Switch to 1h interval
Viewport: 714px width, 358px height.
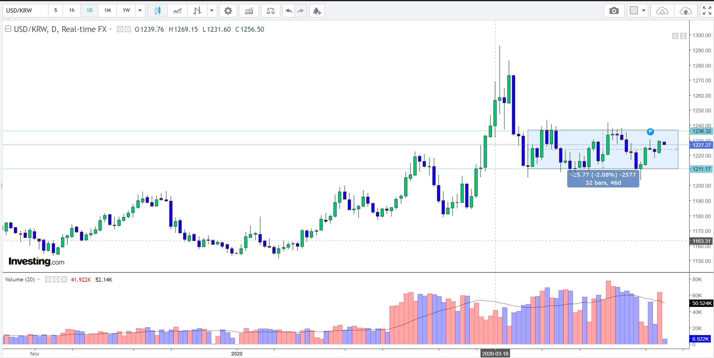click(72, 10)
